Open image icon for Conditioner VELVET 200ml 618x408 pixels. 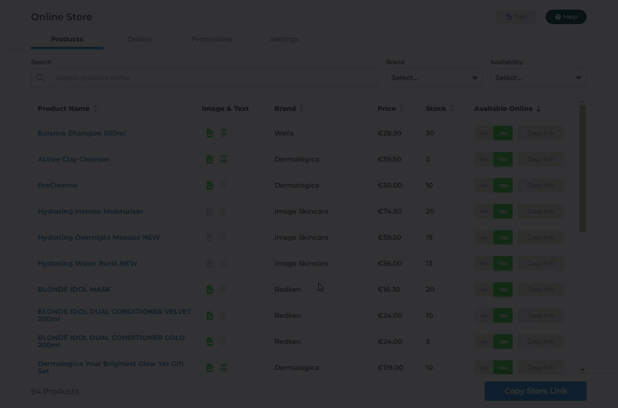coord(210,315)
